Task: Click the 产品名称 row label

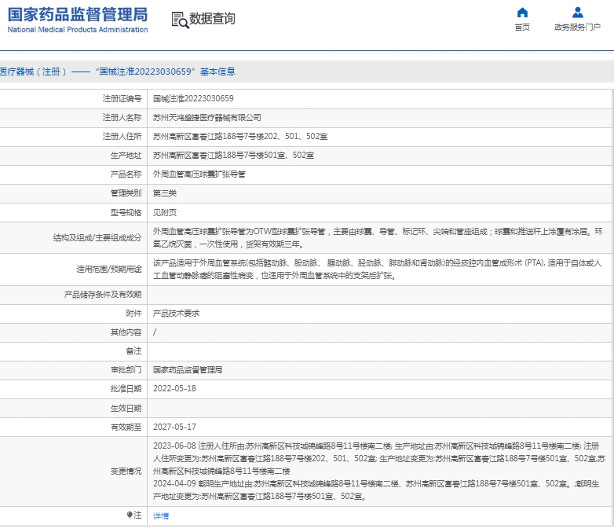Action: (126, 174)
